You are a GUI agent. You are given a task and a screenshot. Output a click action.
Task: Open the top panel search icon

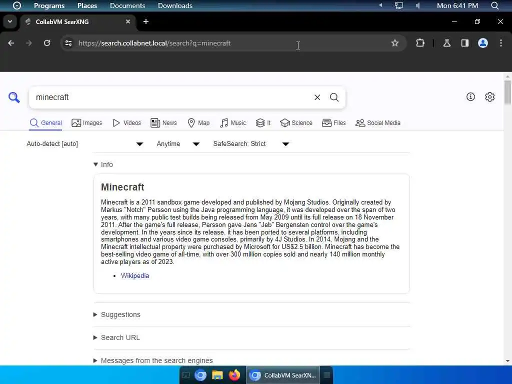pyautogui.click(x=494, y=5)
